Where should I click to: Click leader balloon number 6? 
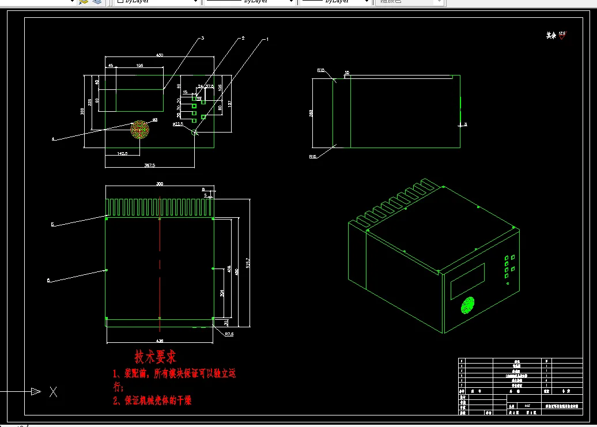click(48, 281)
